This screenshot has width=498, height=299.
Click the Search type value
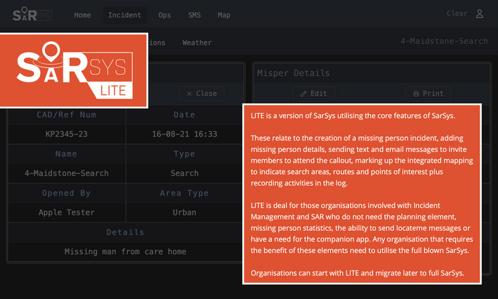184,173
